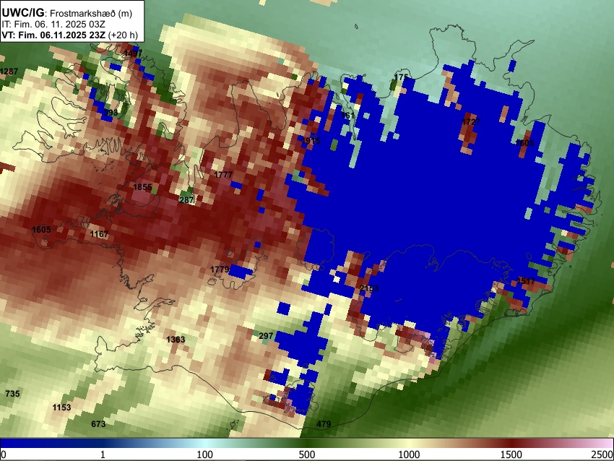Click the 1915 value label
The width and height of the screenshot is (614, 461).
[311, 141]
